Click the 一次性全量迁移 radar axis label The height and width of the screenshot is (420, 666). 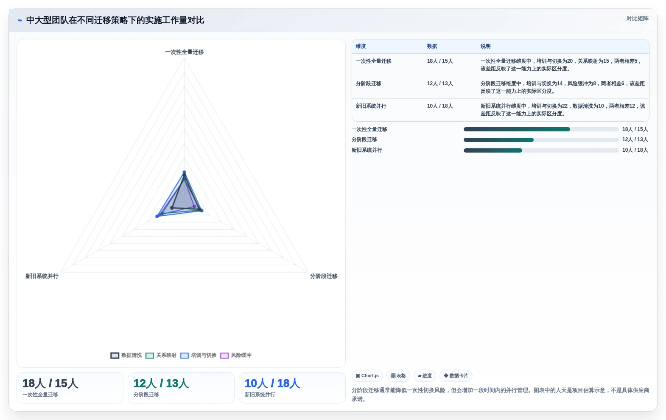point(185,52)
